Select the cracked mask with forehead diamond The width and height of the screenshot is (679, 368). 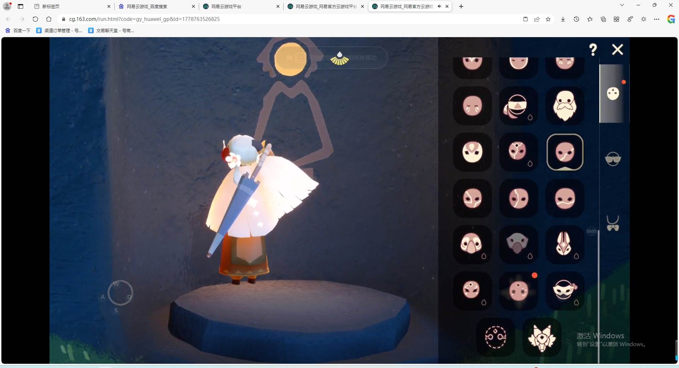pyautogui.click(x=518, y=152)
